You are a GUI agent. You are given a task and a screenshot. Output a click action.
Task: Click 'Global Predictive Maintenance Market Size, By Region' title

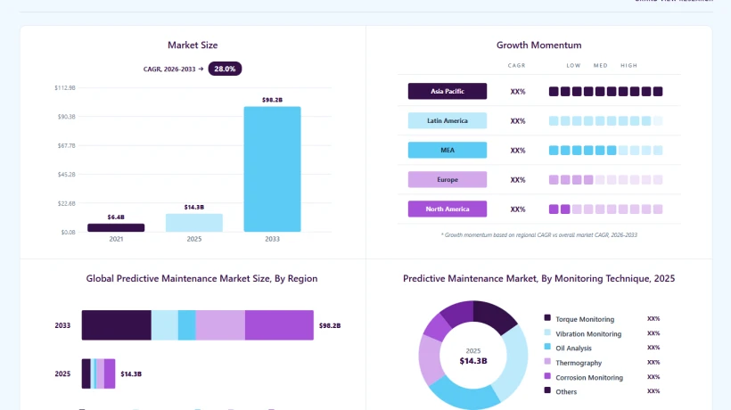(x=201, y=279)
